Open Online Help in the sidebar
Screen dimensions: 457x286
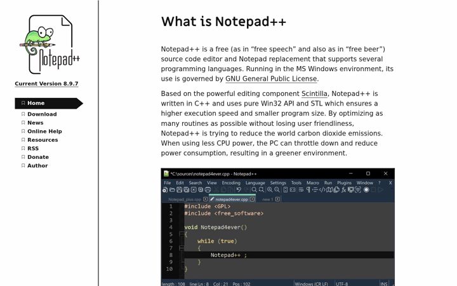click(44, 132)
